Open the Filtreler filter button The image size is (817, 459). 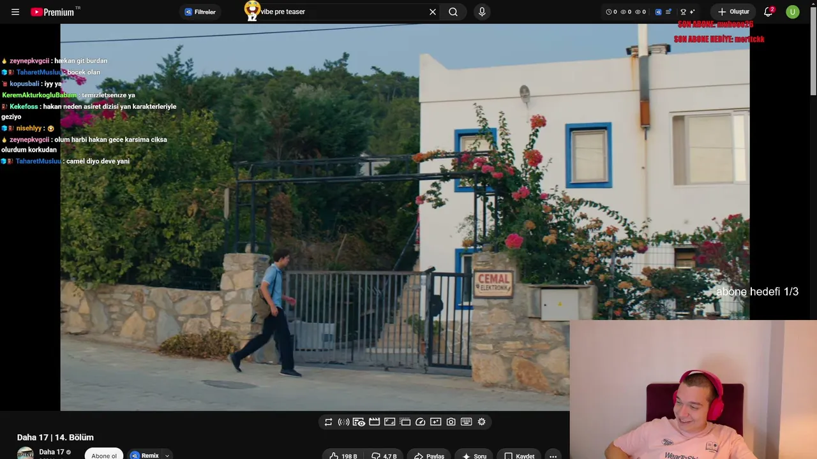(x=200, y=12)
